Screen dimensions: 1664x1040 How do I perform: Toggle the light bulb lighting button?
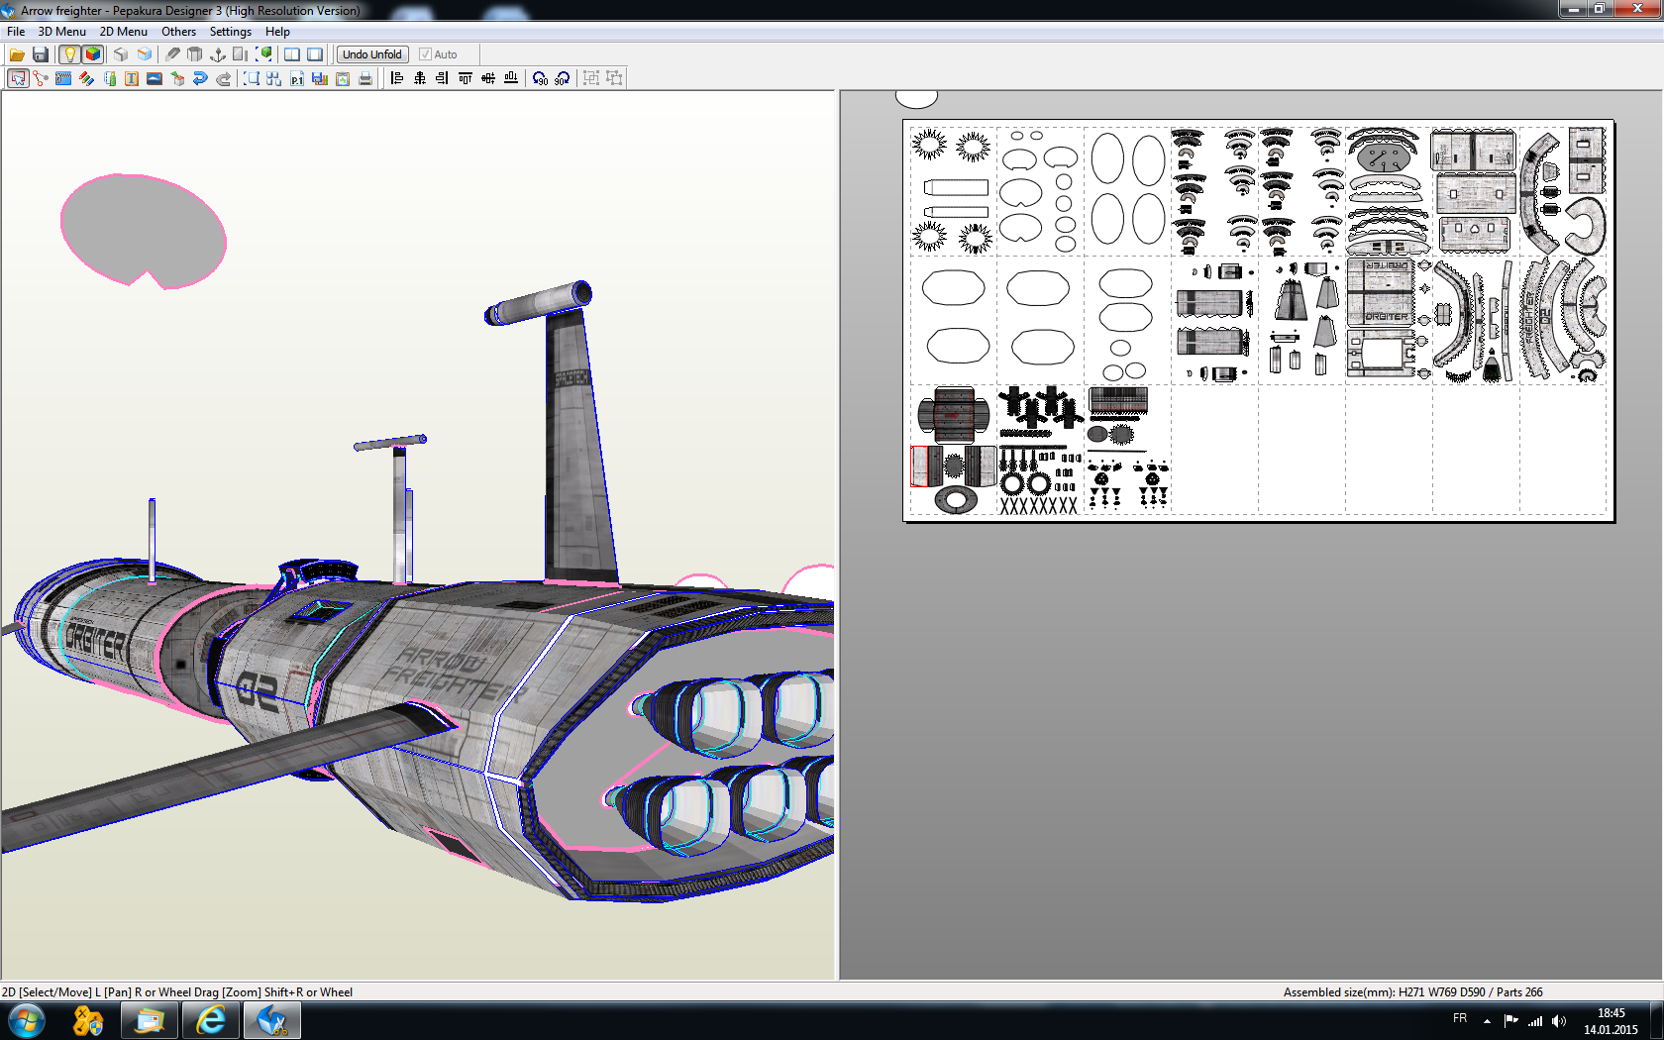coord(69,54)
